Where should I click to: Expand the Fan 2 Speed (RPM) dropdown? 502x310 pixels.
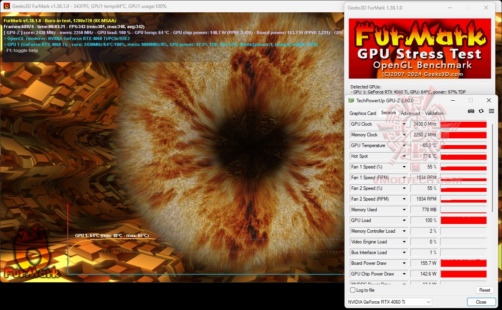pyautogui.click(x=404, y=199)
